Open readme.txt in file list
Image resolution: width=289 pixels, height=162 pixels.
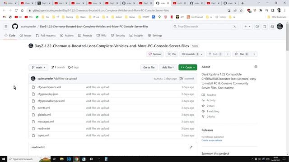44,129
